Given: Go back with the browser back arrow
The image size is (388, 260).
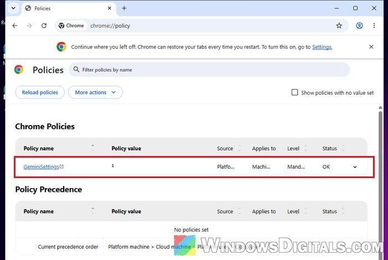Looking at the screenshot, I should [x=15, y=25].
